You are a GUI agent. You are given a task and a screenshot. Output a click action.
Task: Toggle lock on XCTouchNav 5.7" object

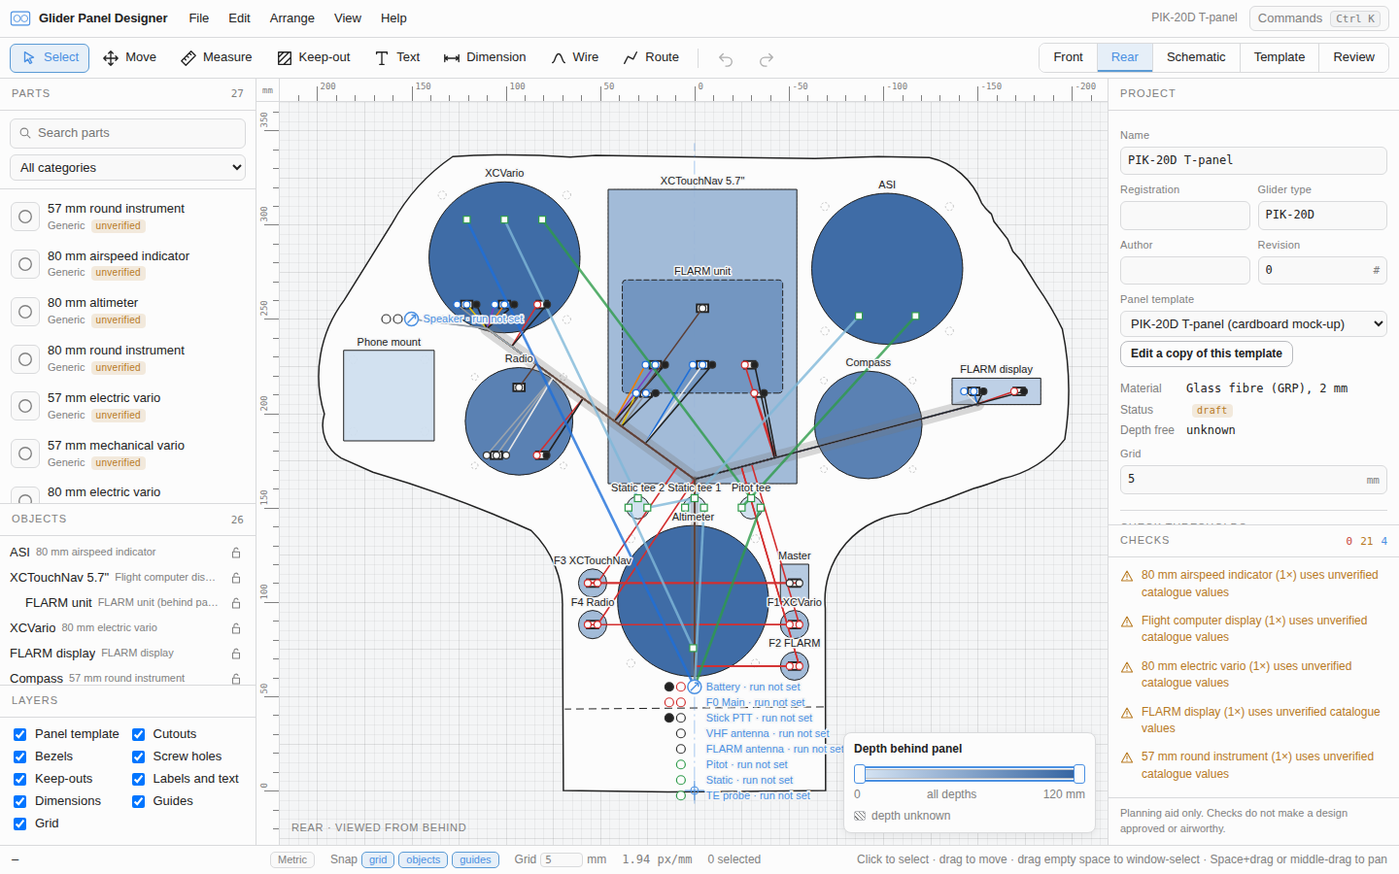tap(236, 578)
